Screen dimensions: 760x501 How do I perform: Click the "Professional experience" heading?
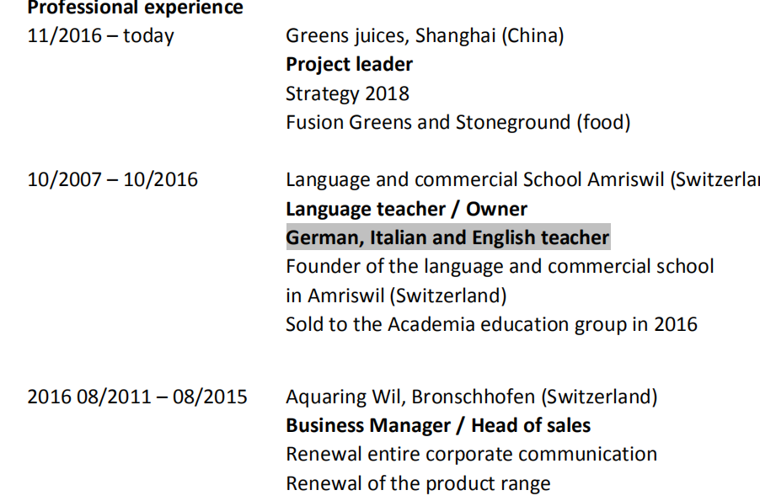pyautogui.click(x=135, y=8)
